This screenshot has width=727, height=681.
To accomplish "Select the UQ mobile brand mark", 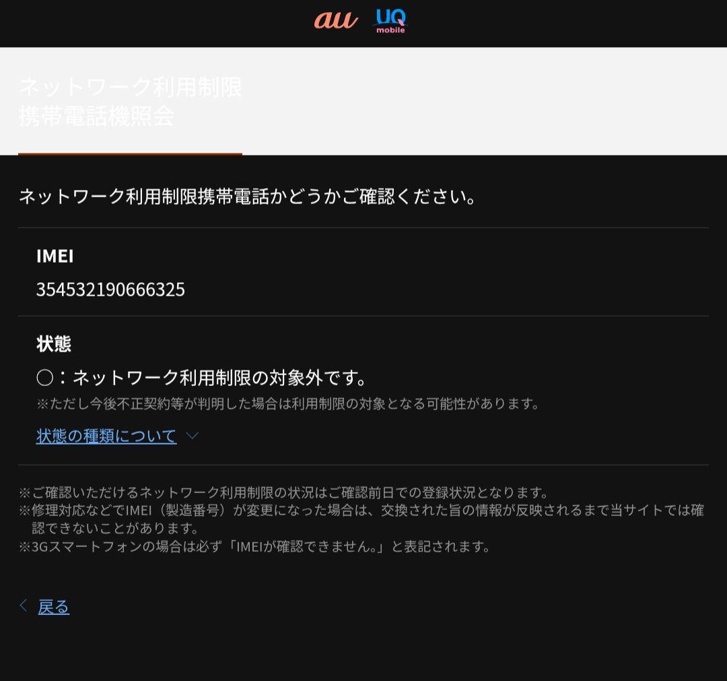I will (x=390, y=22).
